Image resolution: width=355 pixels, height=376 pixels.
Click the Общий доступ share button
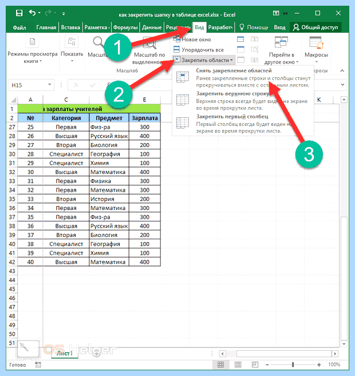pos(315,27)
